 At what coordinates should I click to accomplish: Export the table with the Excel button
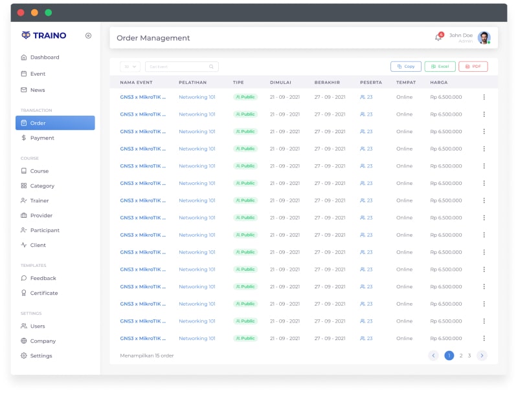440,67
